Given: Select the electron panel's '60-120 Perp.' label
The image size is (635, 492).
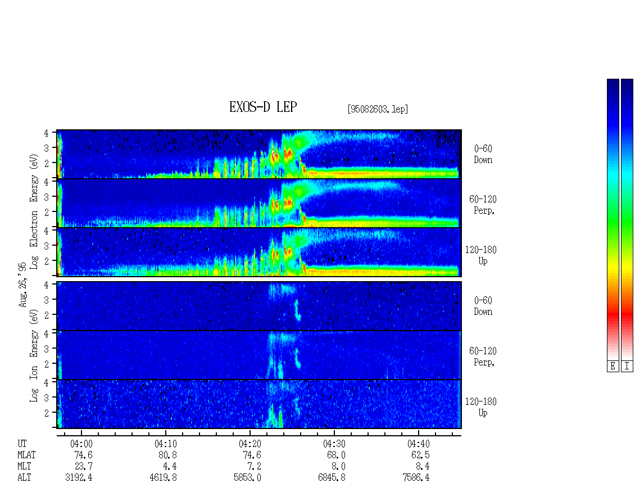Looking at the screenshot, I should [483, 205].
